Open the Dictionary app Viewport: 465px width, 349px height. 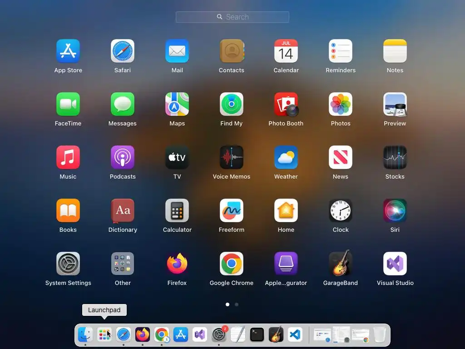pos(123,210)
